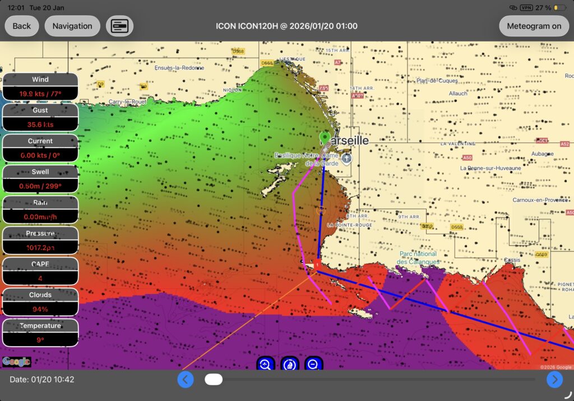Tap the green start pin at Marseille

(x=324, y=137)
